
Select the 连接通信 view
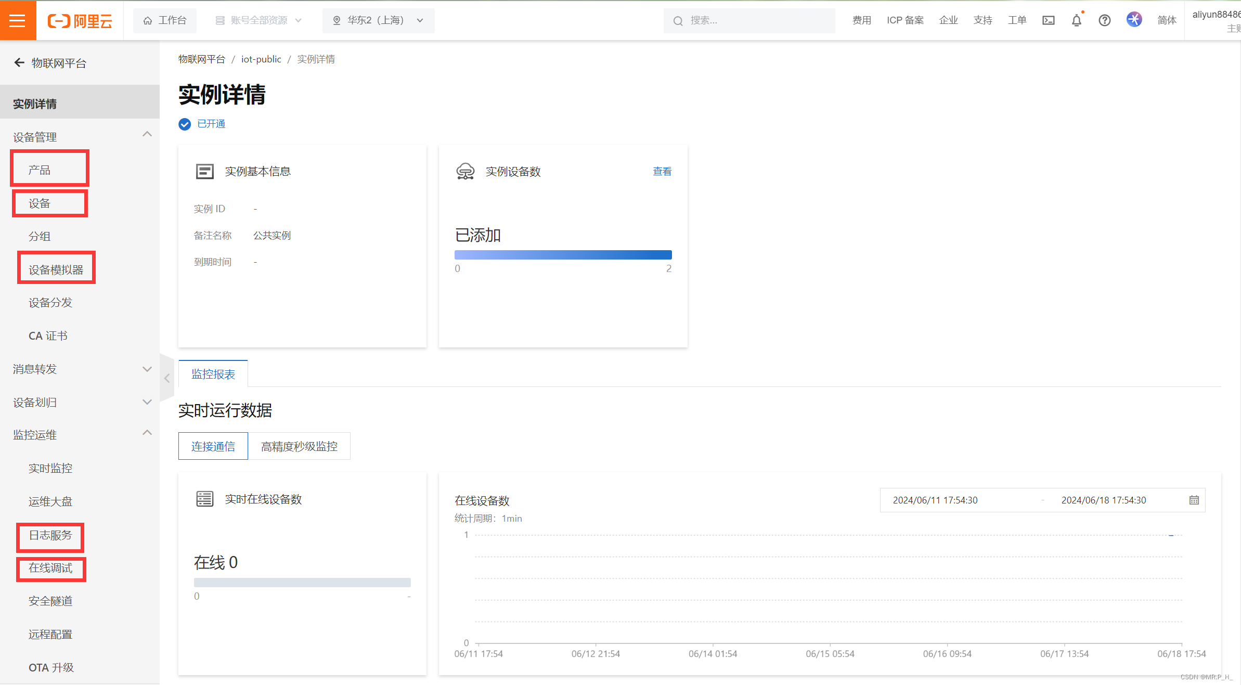point(213,446)
